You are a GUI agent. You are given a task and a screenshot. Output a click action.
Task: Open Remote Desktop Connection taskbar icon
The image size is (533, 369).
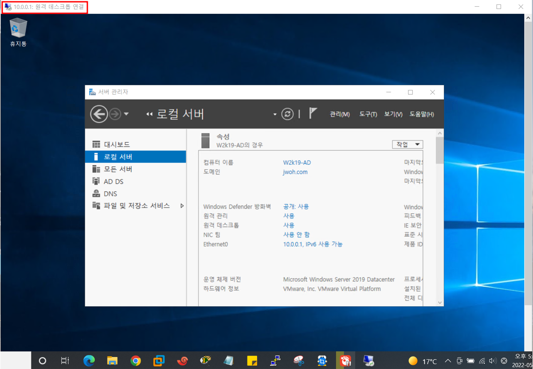coord(368,361)
